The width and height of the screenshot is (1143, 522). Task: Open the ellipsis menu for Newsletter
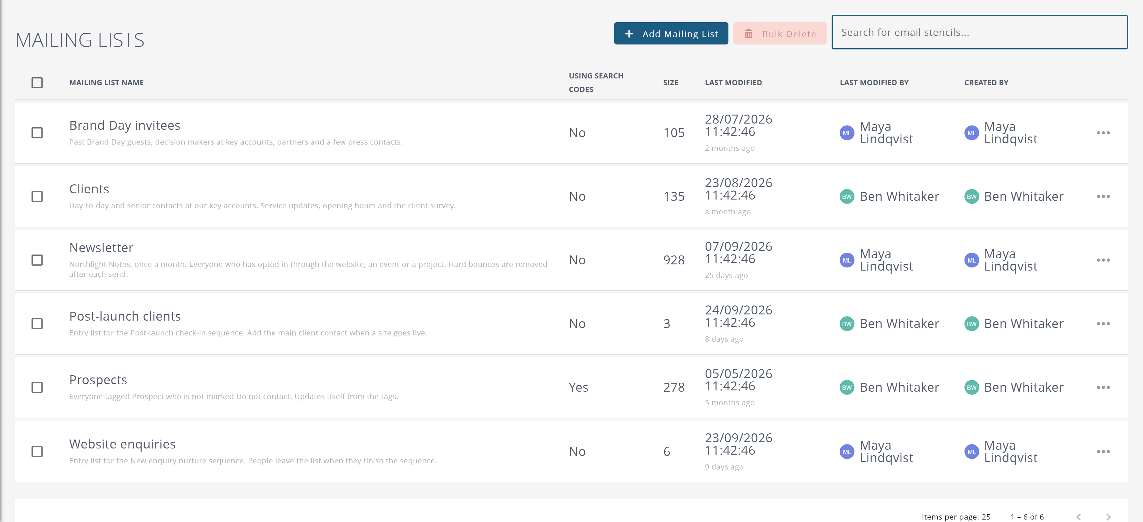point(1103,260)
